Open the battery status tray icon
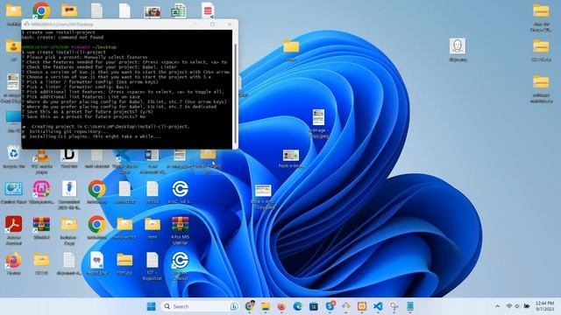Image resolution: width=561 pixels, height=315 pixels. (527, 306)
